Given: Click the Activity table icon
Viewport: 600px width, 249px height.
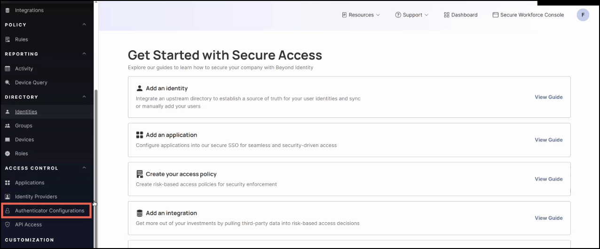Looking at the screenshot, I should [7, 69].
